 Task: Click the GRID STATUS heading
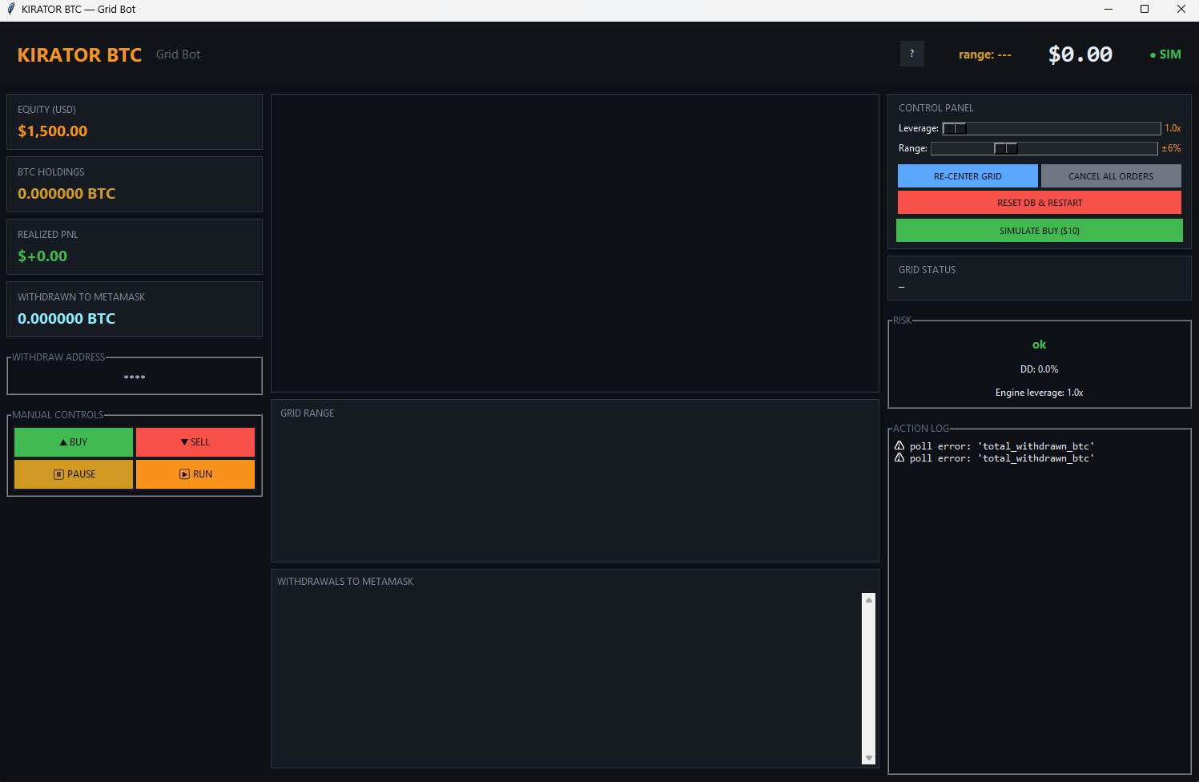[x=927, y=270]
